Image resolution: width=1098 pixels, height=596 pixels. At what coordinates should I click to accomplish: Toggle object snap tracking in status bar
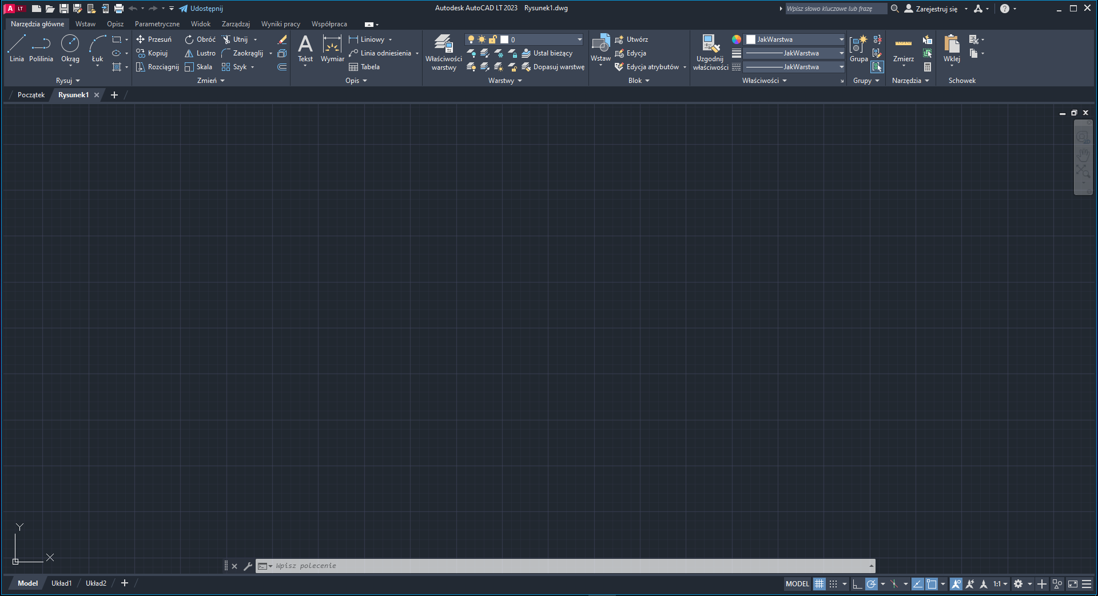click(x=917, y=584)
